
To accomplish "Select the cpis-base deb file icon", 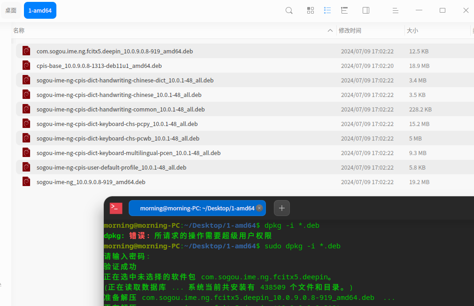I will [26, 66].
